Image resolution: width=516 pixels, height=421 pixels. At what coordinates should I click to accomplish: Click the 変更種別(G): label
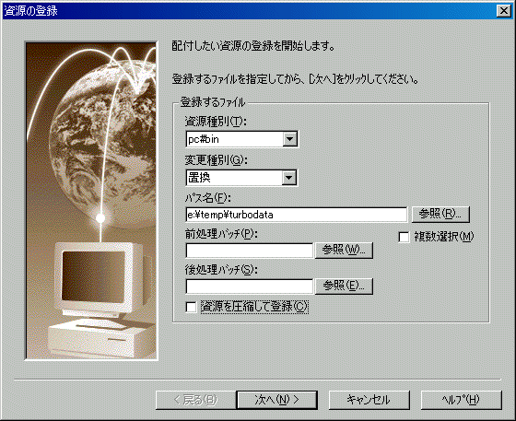pyautogui.click(x=216, y=160)
